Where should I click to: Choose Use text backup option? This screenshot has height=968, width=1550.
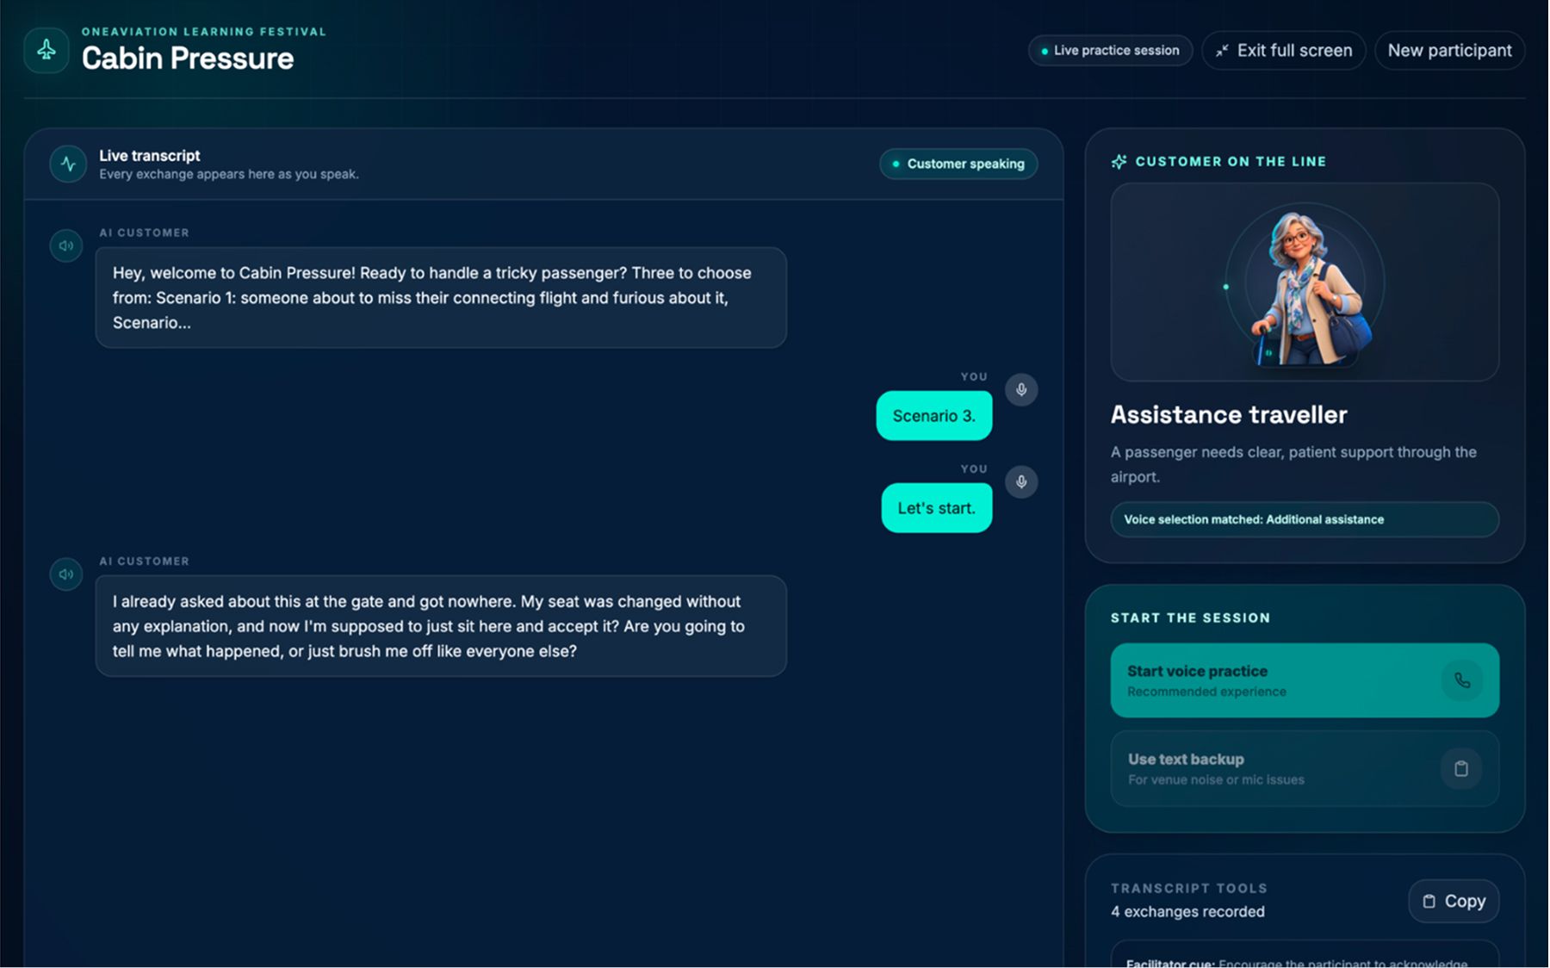tap(1305, 768)
